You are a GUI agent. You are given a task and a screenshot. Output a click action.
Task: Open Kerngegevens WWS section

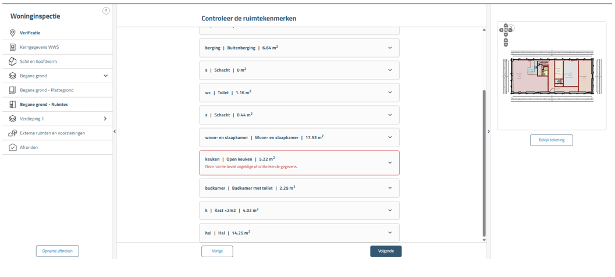(x=39, y=47)
